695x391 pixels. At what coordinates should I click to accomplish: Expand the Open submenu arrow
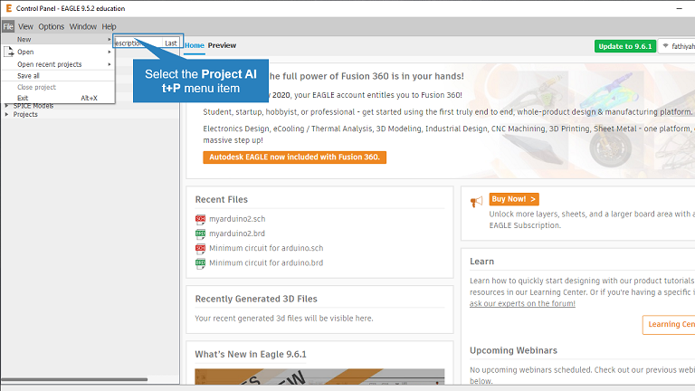(109, 52)
